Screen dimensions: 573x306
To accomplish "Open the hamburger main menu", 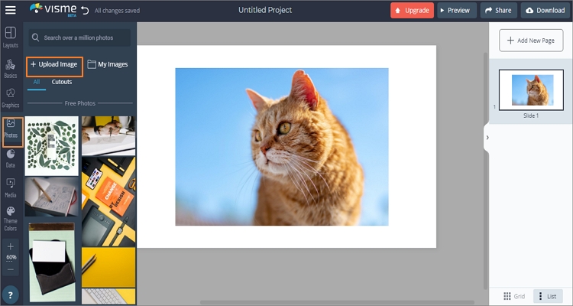I will (x=11, y=10).
